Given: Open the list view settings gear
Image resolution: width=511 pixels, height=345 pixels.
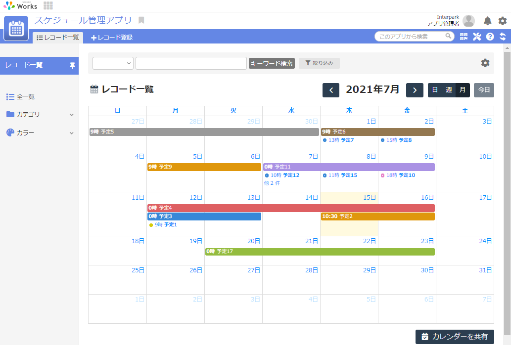Looking at the screenshot, I should click(x=485, y=63).
